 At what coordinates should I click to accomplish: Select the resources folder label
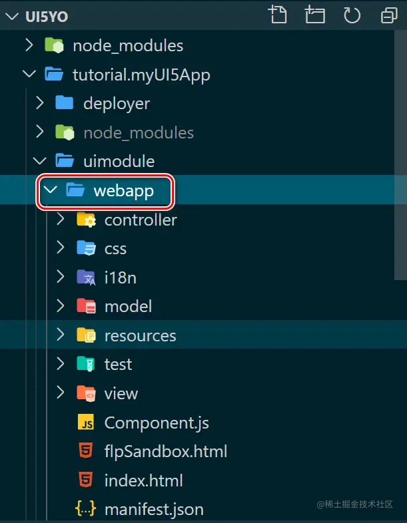pos(141,336)
